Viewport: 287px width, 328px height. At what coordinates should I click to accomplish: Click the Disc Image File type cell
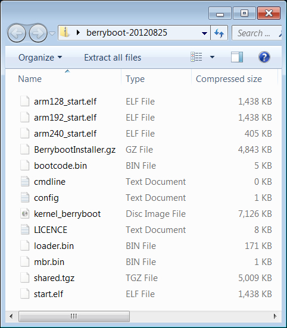(x=156, y=214)
